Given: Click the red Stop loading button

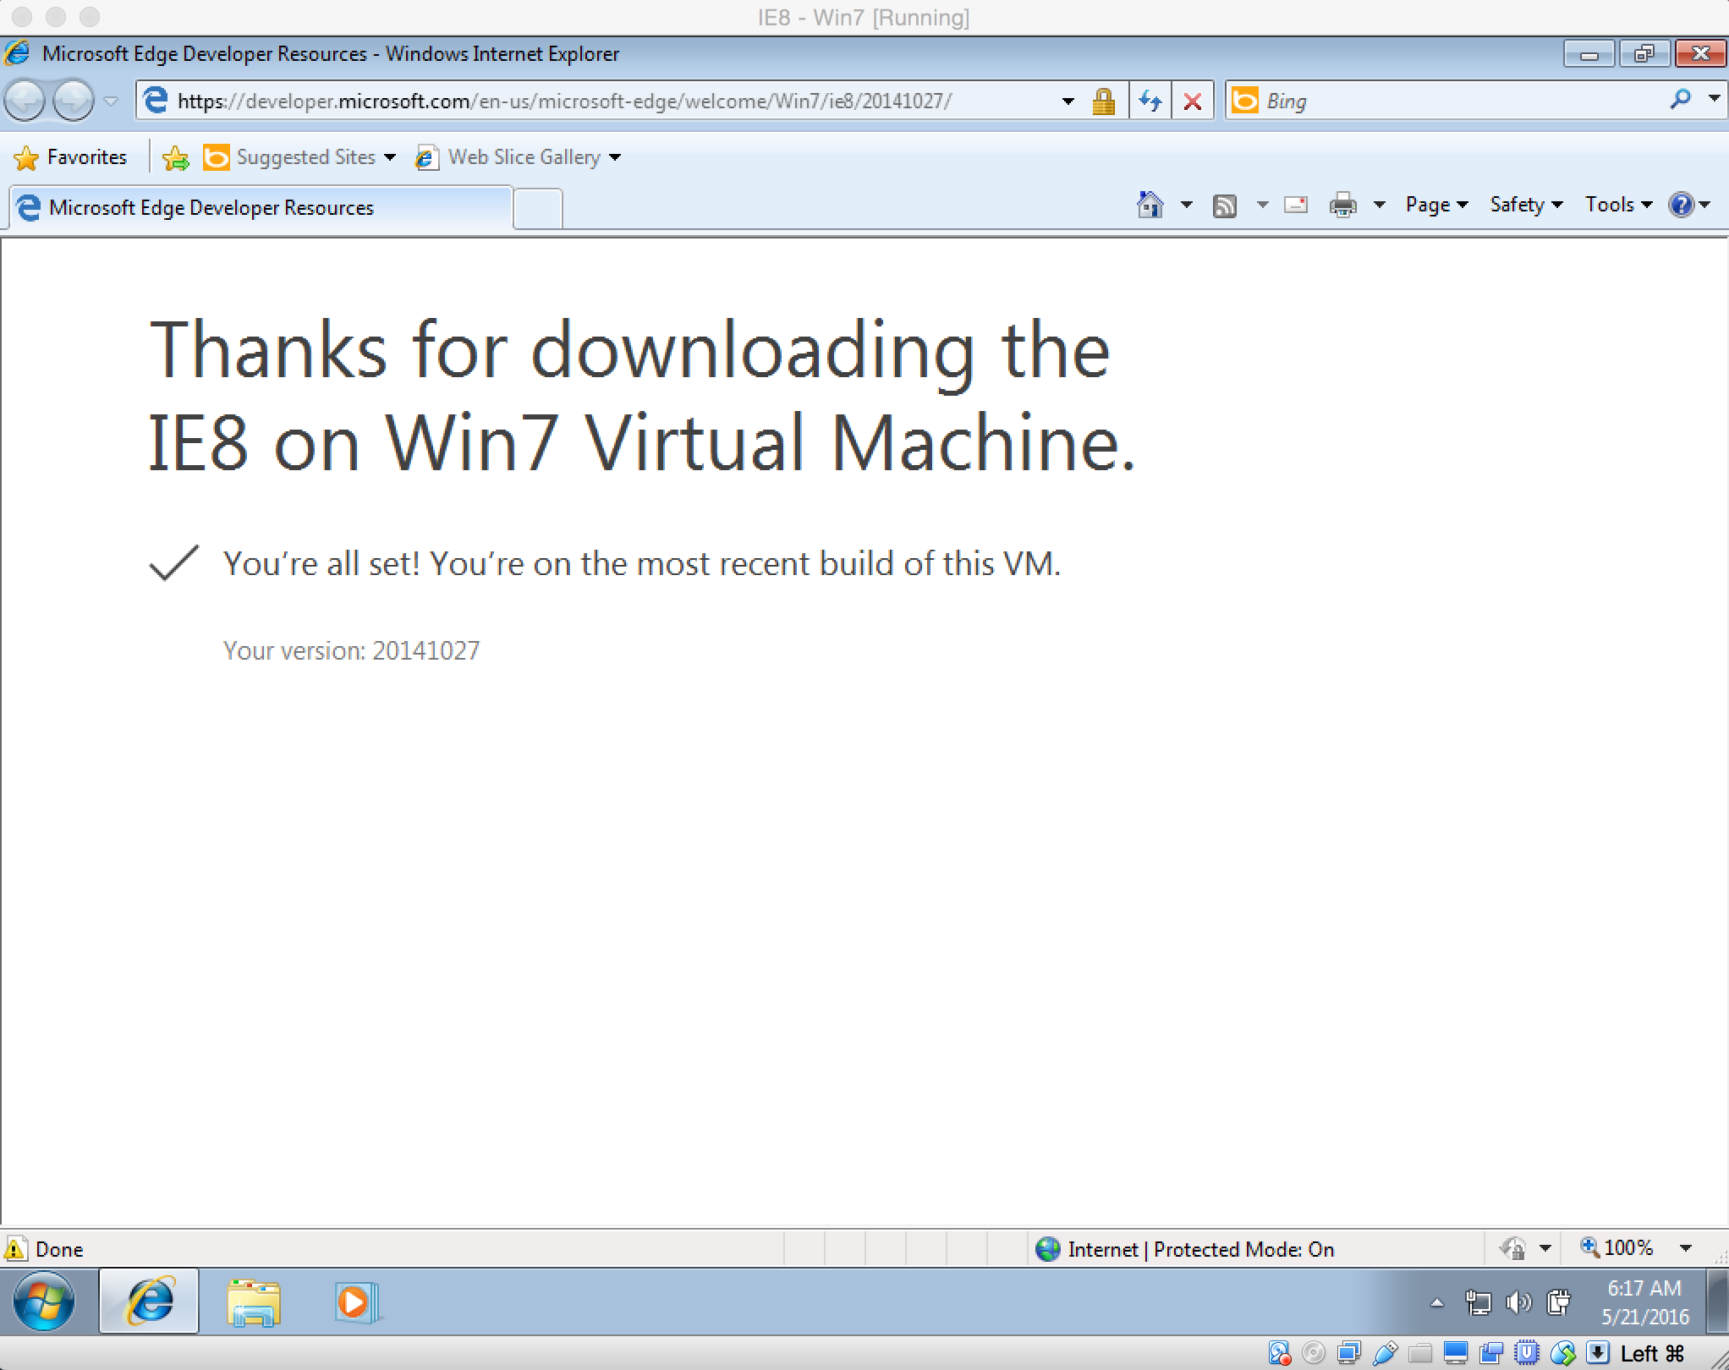Looking at the screenshot, I should (1193, 101).
